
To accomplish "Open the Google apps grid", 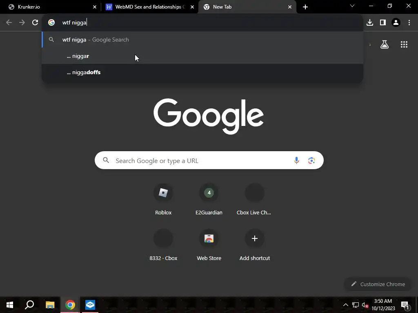I will tap(404, 44).
